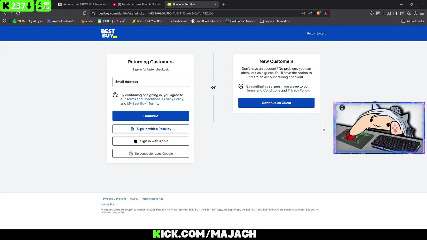Click the New Customers heading

tap(276, 61)
